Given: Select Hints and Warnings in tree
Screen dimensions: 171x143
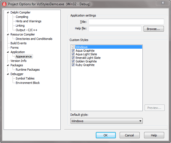Looking at the screenshot, I should pos(28,21).
